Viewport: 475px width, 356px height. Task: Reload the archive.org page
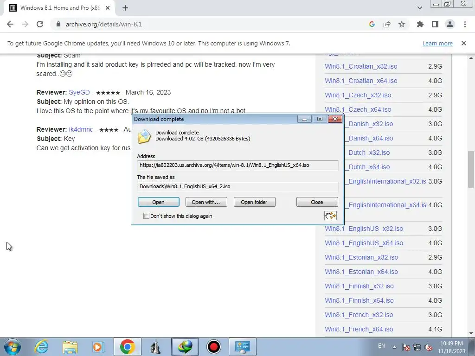tap(40, 24)
